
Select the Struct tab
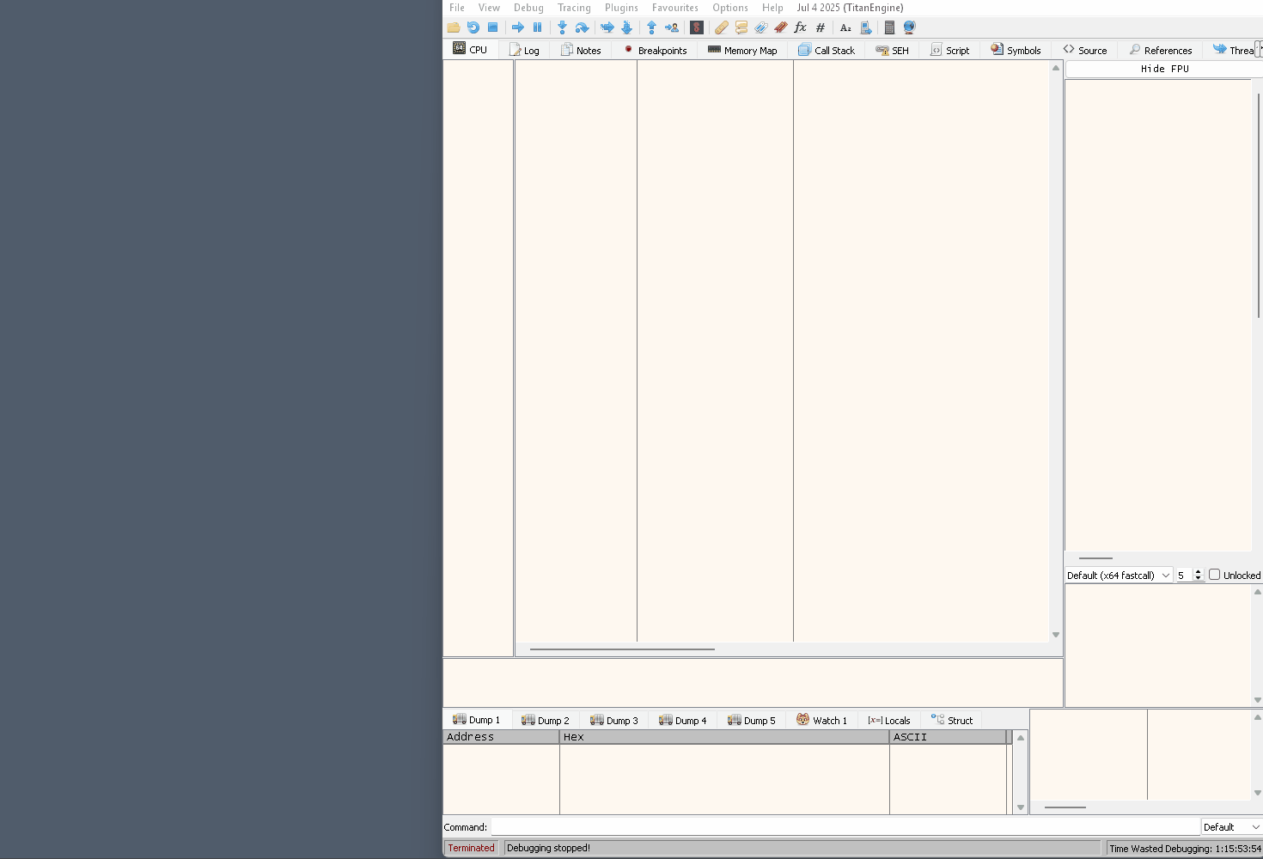click(952, 721)
